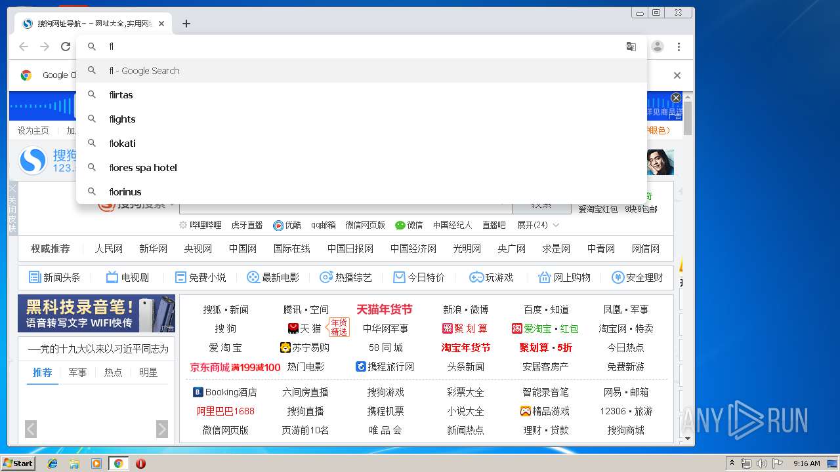Go forward with the forward arrow
Image resolution: width=840 pixels, height=472 pixels.
coord(45,47)
